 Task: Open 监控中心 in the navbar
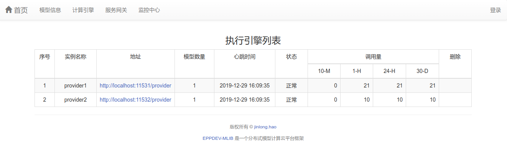click(149, 10)
